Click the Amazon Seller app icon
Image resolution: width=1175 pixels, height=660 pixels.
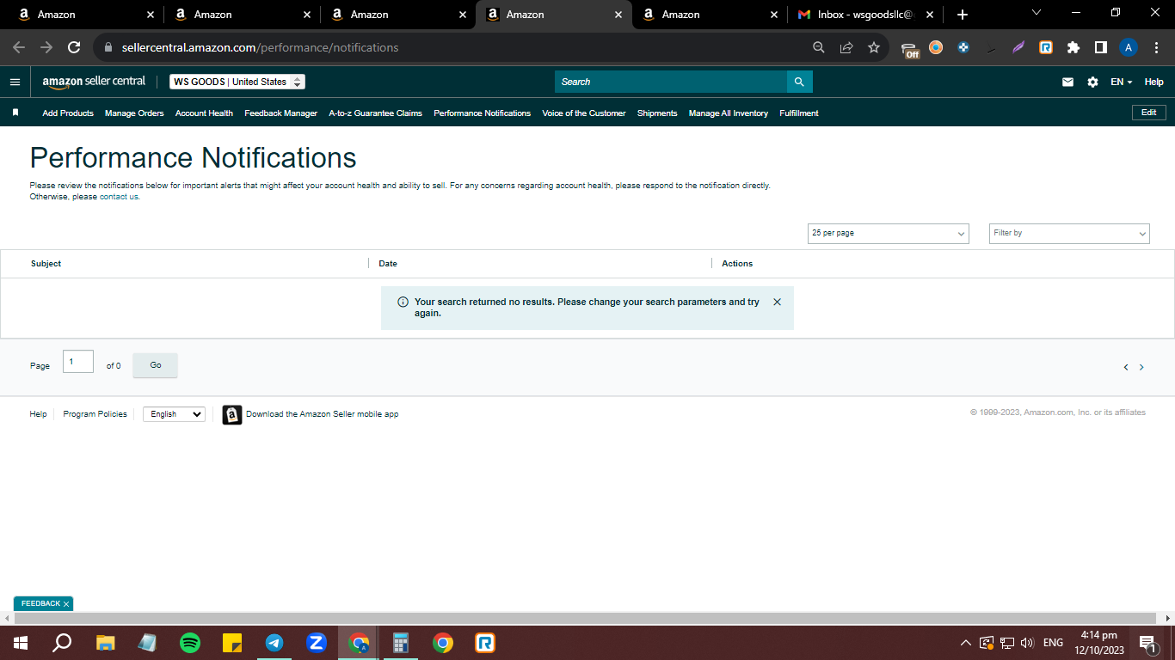(x=232, y=414)
